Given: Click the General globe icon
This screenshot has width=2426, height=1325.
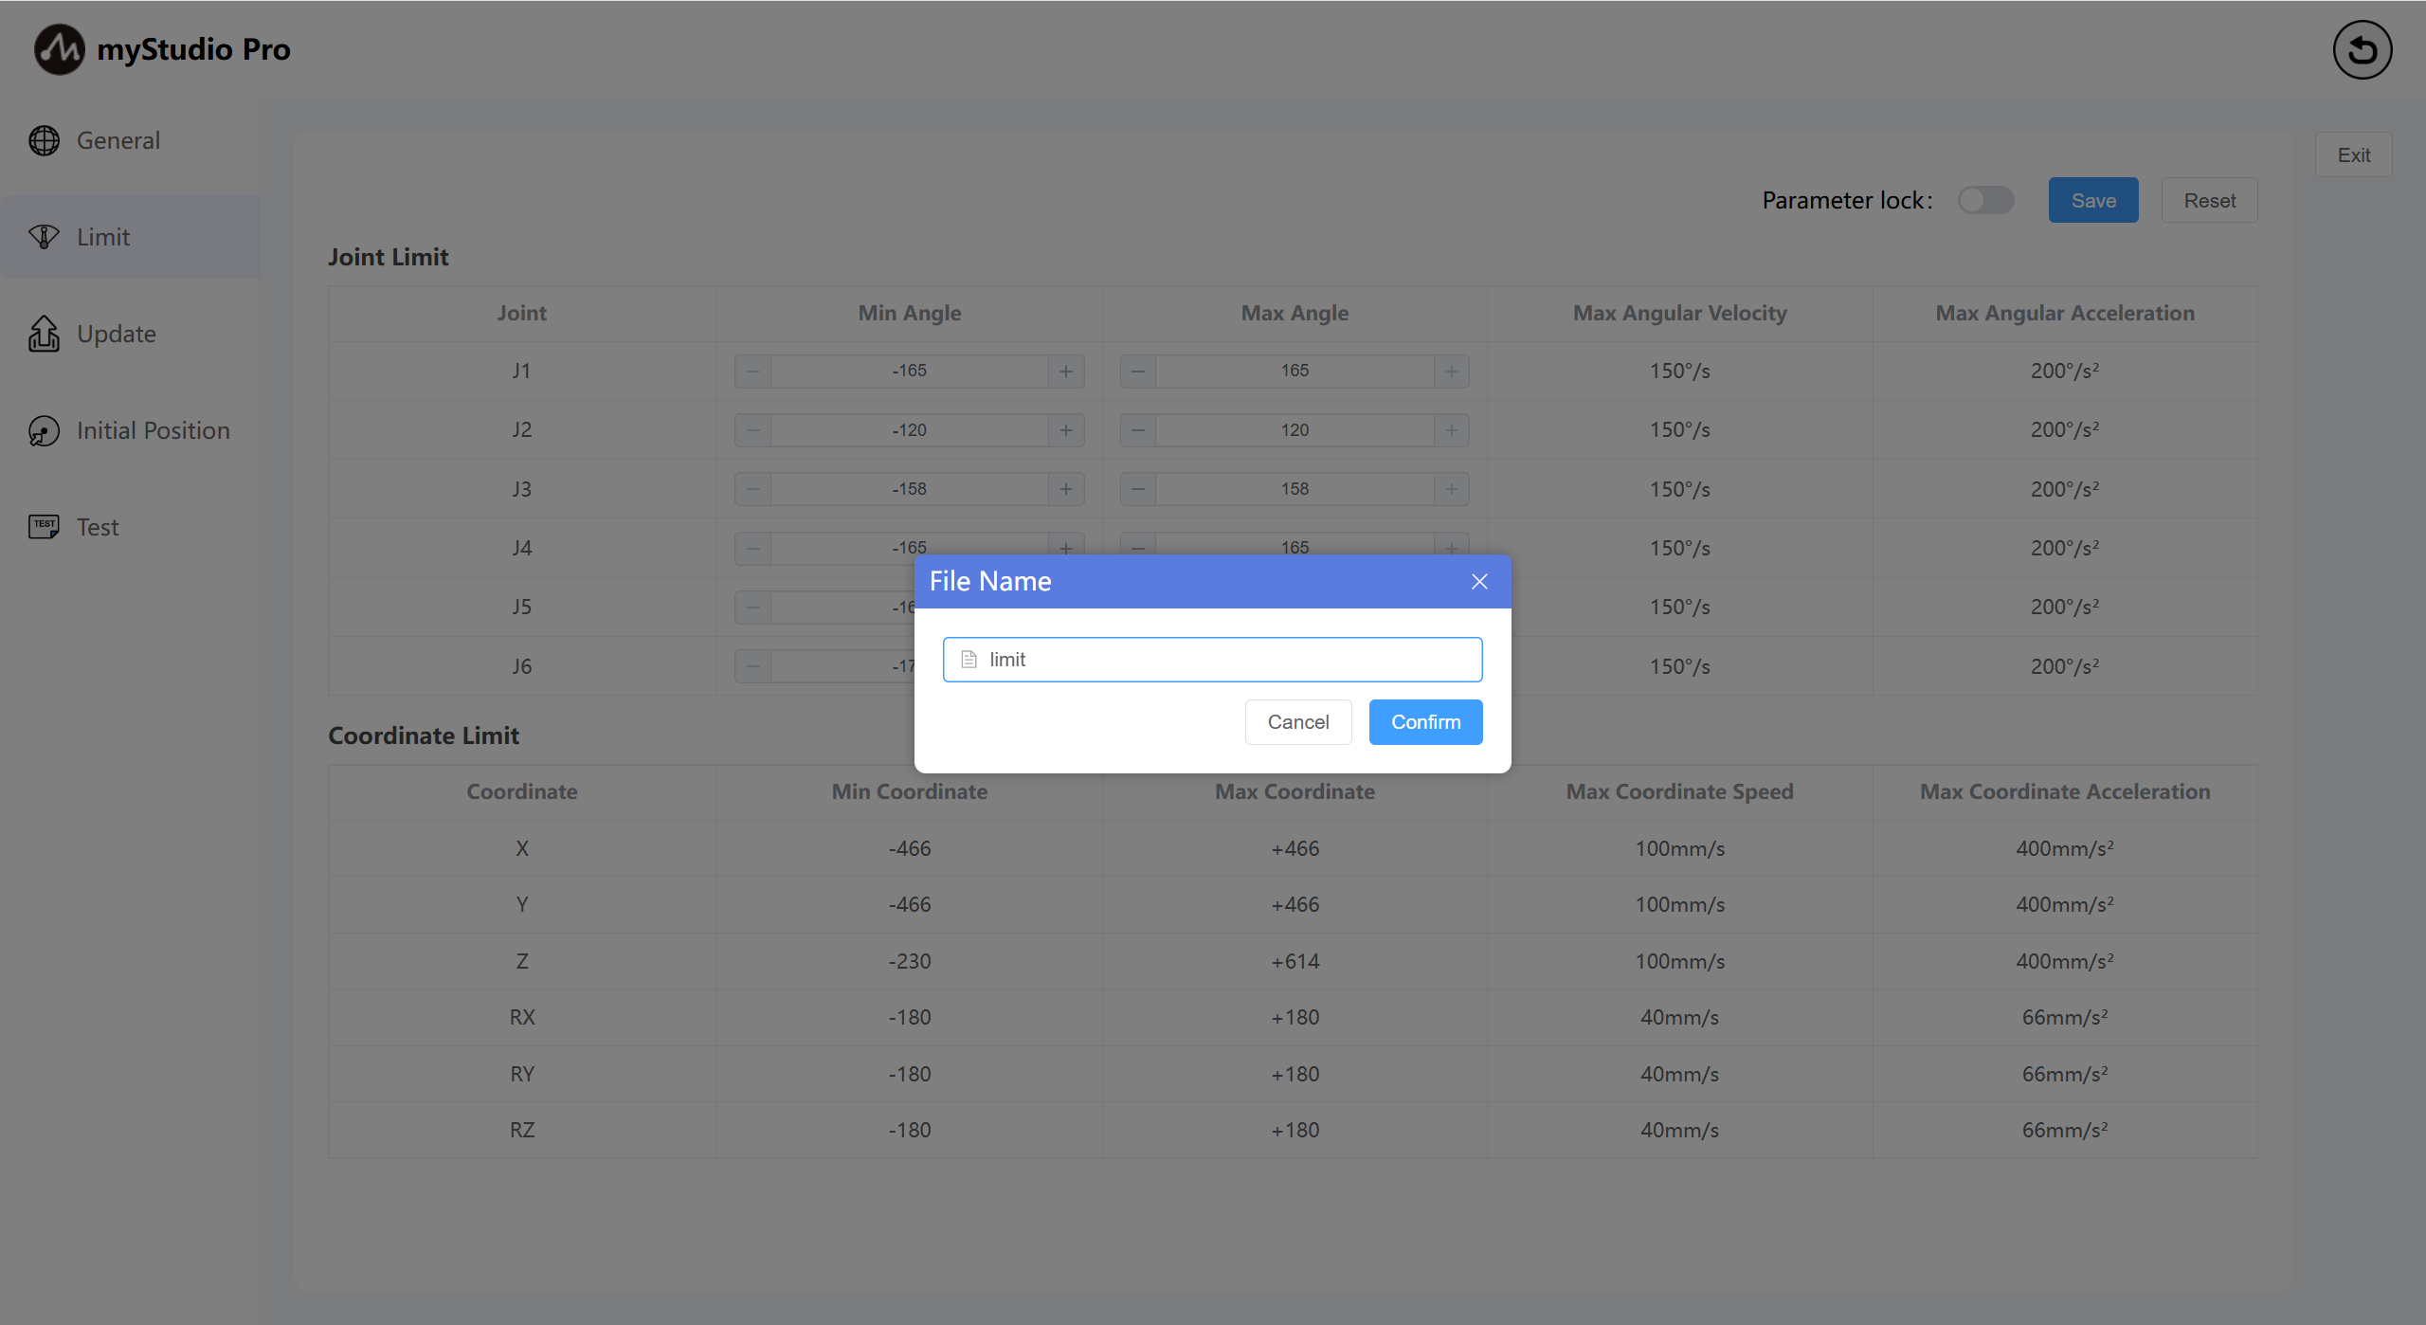Looking at the screenshot, I should coord(44,140).
